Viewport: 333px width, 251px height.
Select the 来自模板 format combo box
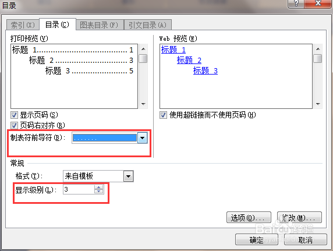point(98,176)
